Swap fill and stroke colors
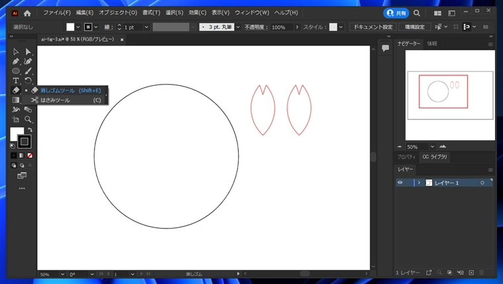Viewport: 503px width, 284px height. (x=30, y=129)
